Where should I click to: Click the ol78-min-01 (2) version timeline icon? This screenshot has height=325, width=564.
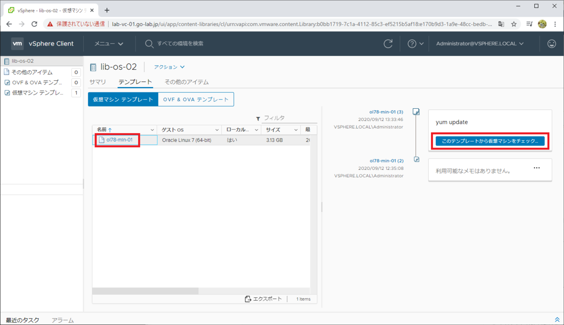click(416, 160)
